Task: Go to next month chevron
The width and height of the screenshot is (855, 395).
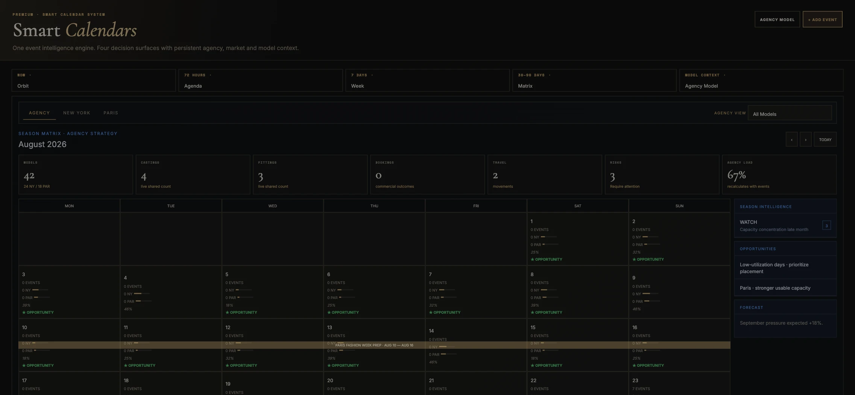Action: coord(805,140)
